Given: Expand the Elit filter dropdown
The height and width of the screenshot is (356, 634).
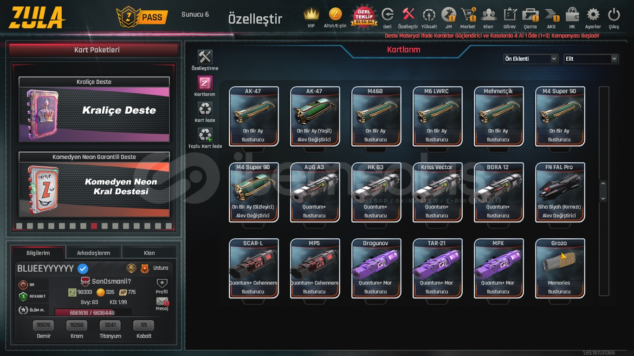Looking at the screenshot, I should coord(591,59).
